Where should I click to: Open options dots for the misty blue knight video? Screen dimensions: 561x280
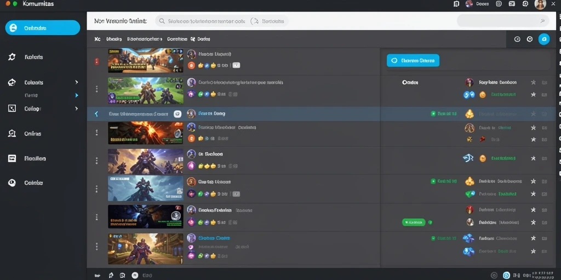point(96,189)
